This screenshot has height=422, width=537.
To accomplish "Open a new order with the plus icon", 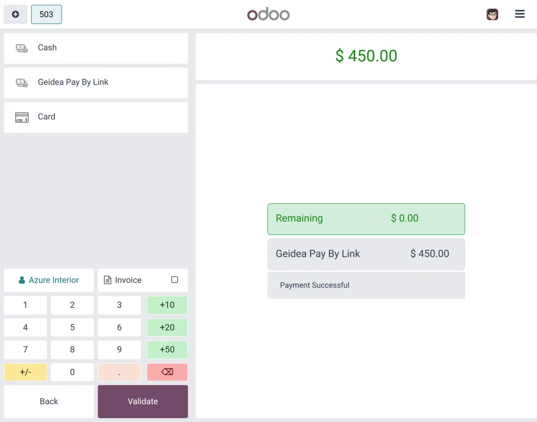I will point(15,14).
